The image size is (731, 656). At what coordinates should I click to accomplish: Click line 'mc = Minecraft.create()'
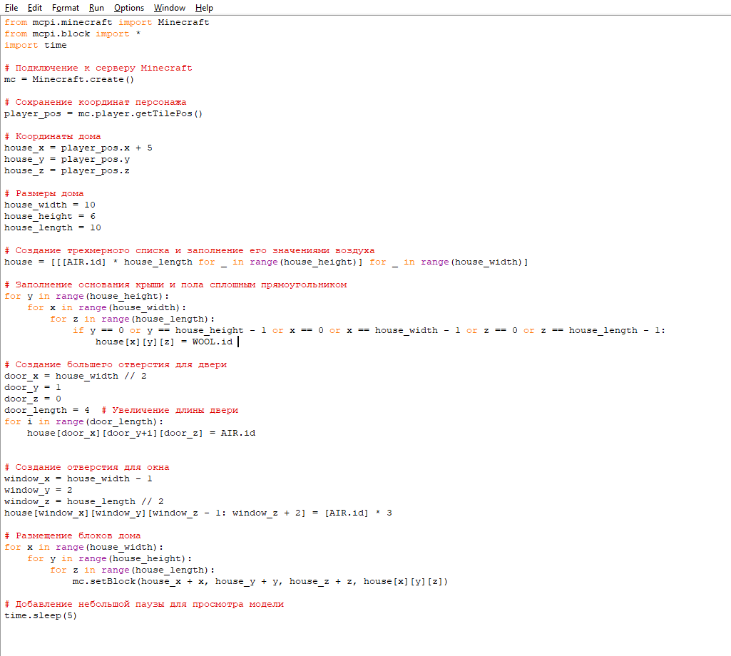tap(69, 80)
